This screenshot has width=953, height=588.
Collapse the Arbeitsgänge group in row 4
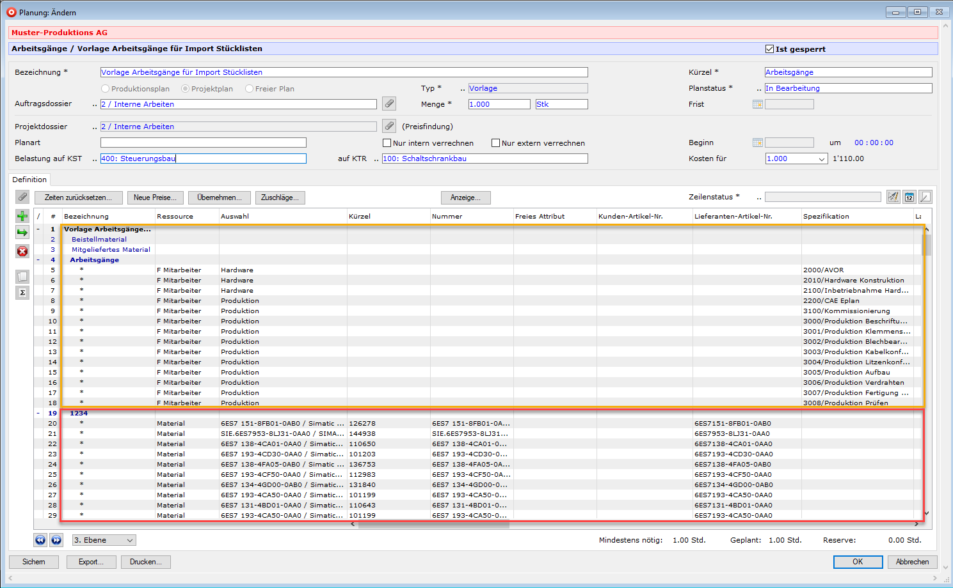point(38,260)
